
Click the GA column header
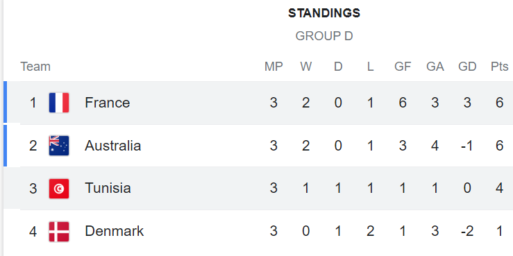435,67
